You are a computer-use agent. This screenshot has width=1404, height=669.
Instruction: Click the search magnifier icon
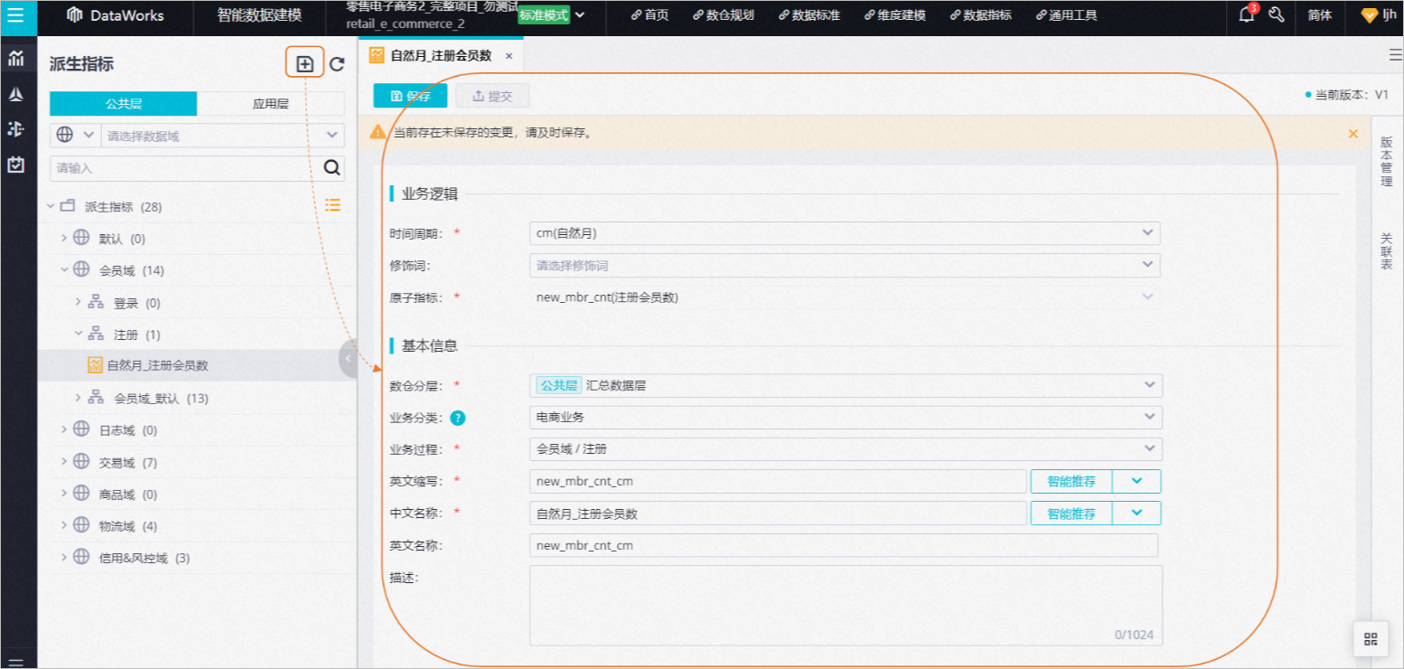point(332,167)
